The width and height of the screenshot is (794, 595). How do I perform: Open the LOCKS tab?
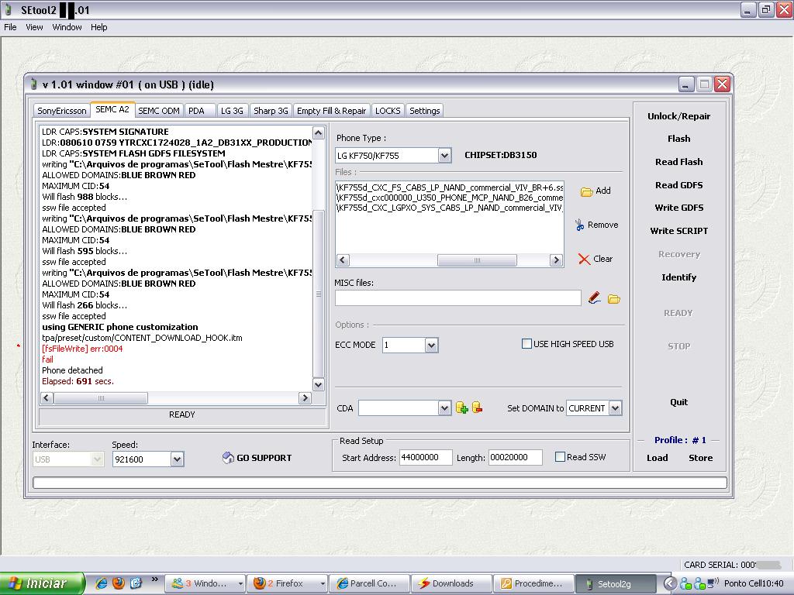[388, 111]
